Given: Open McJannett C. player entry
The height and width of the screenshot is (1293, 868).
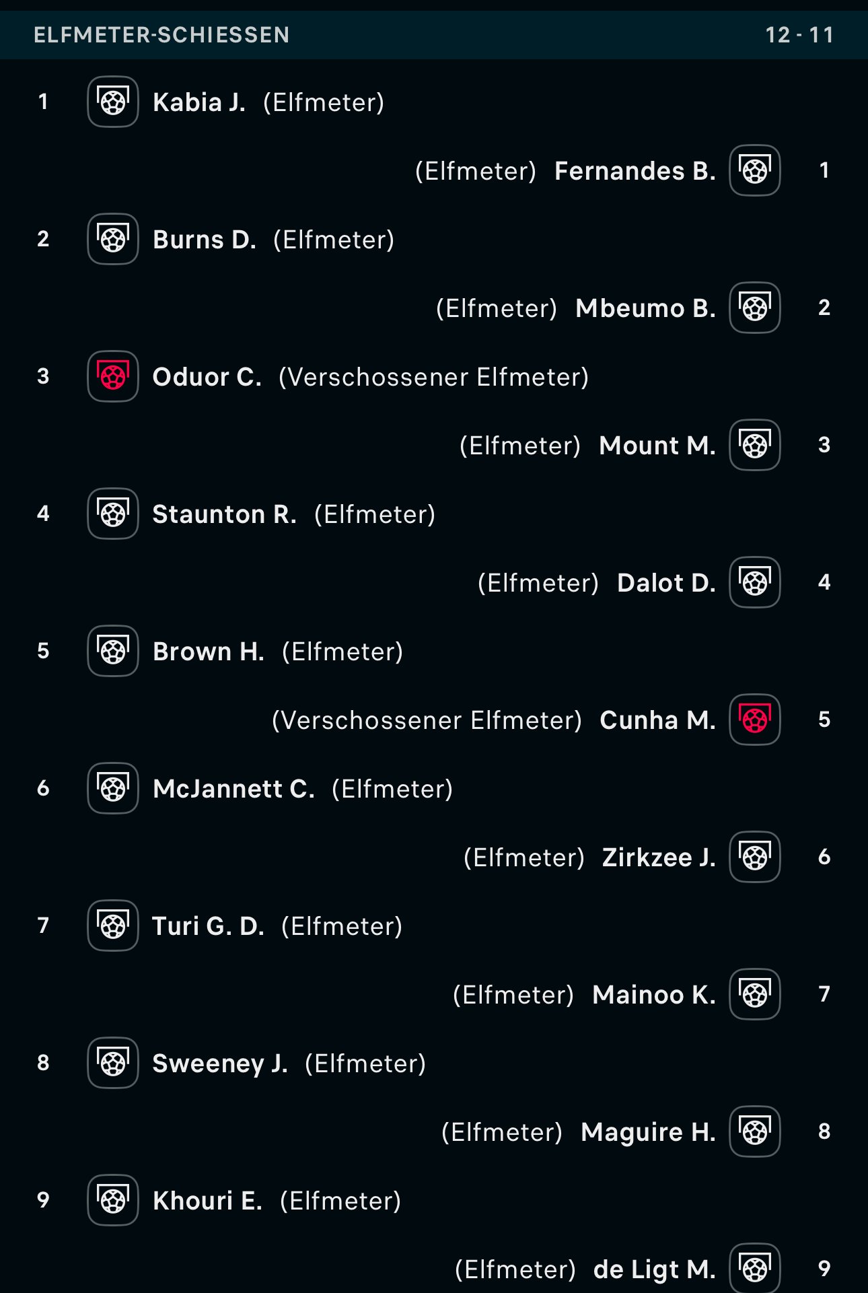Looking at the screenshot, I should click(x=233, y=789).
